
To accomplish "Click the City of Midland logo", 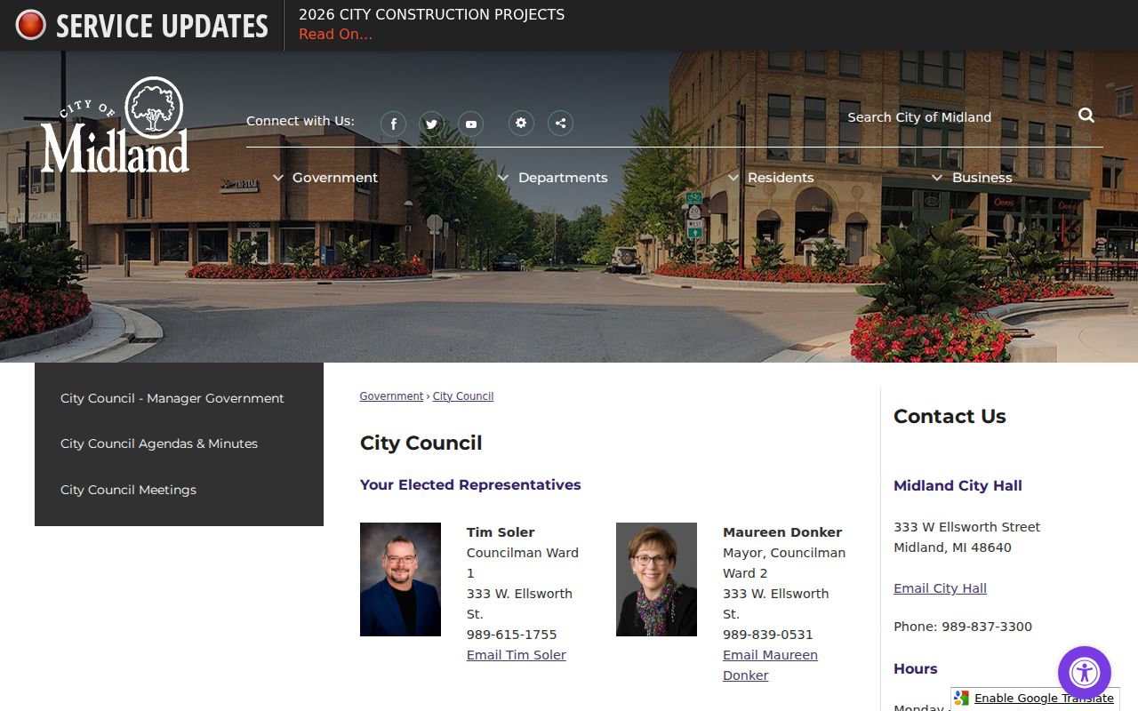I will click(115, 125).
